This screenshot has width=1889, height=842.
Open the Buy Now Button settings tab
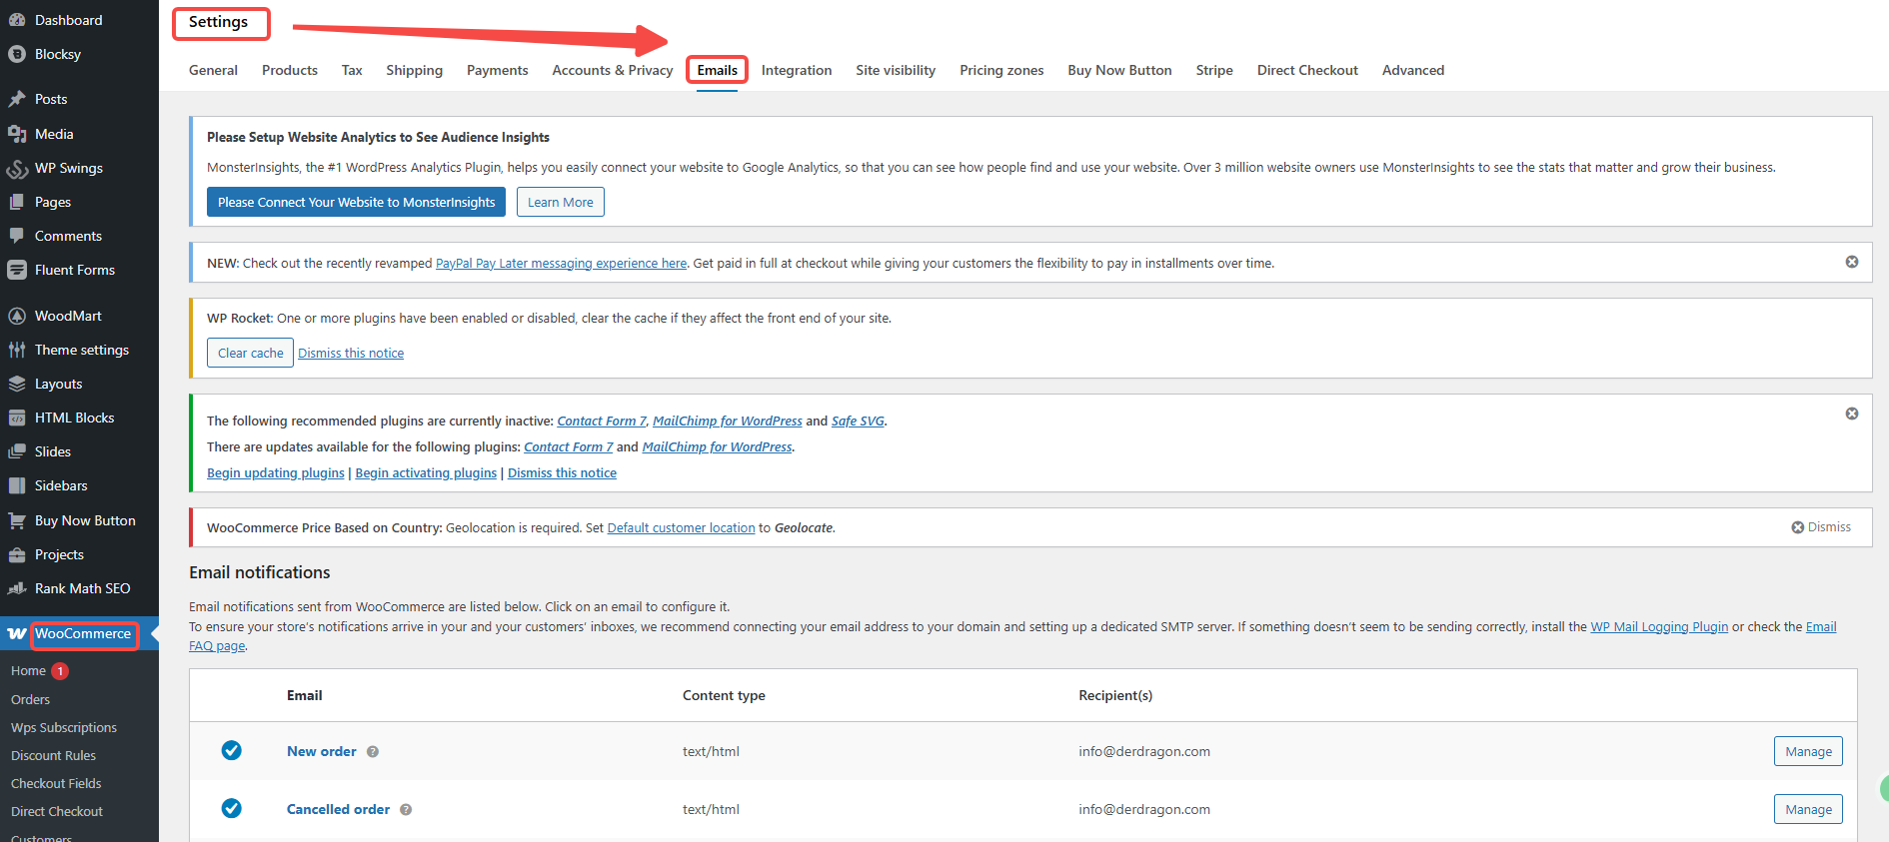pyautogui.click(x=1119, y=70)
